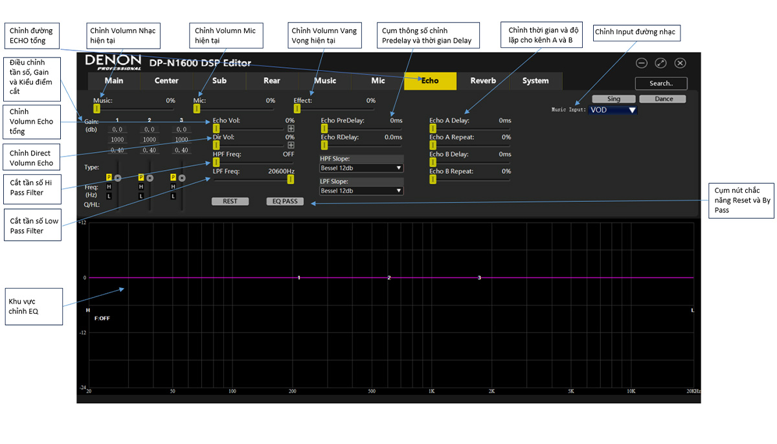Viewport: 777px width, 444px height.
Task: Set band 3 type to L
Action: [x=174, y=195]
